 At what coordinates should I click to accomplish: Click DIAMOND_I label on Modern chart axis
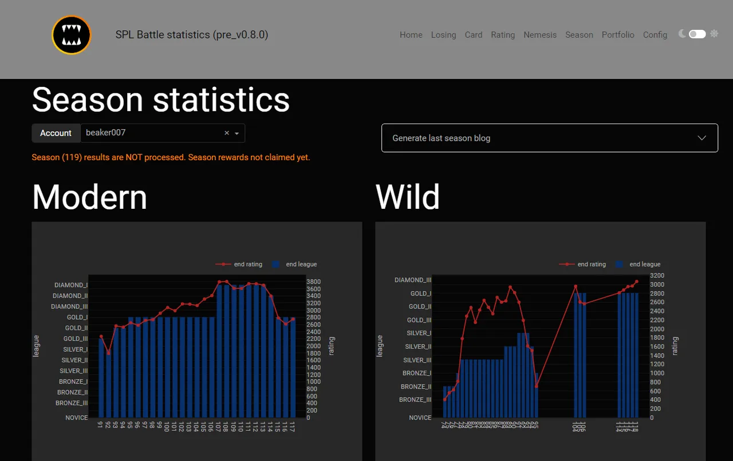coord(71,285)
